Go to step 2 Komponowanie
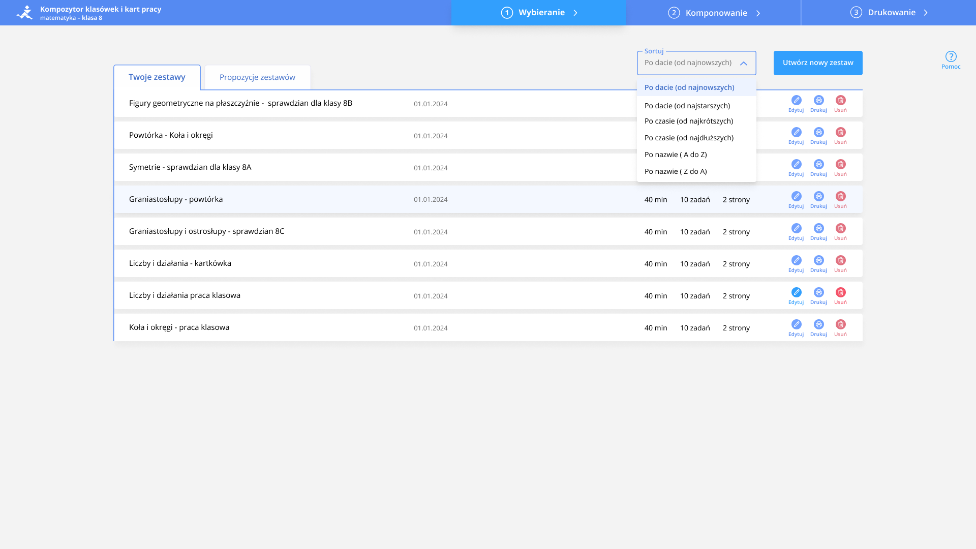The height and width of the screenshot is (549, 976). pos(714,13)
